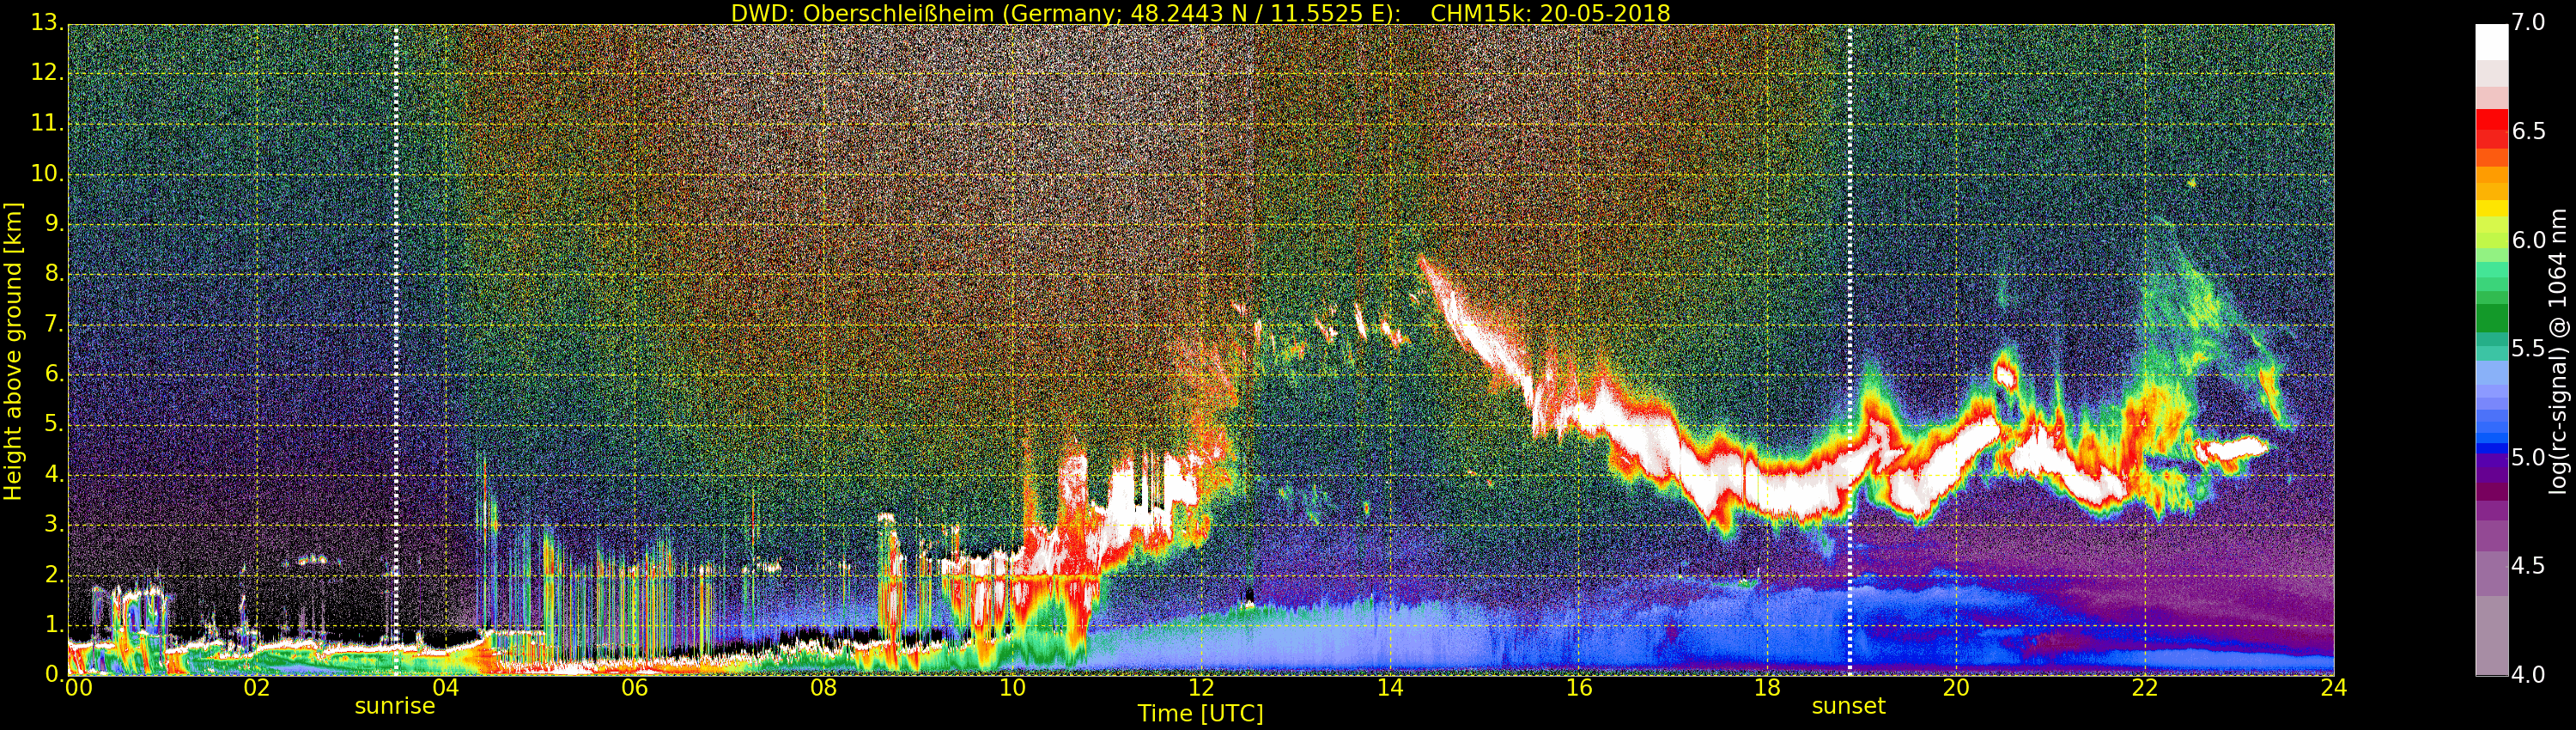Image resolution: width=2576 pixels, height=730 pixels.
Task: Click the 'Height above ground [km]' axis label
Action: click(13, 351)
